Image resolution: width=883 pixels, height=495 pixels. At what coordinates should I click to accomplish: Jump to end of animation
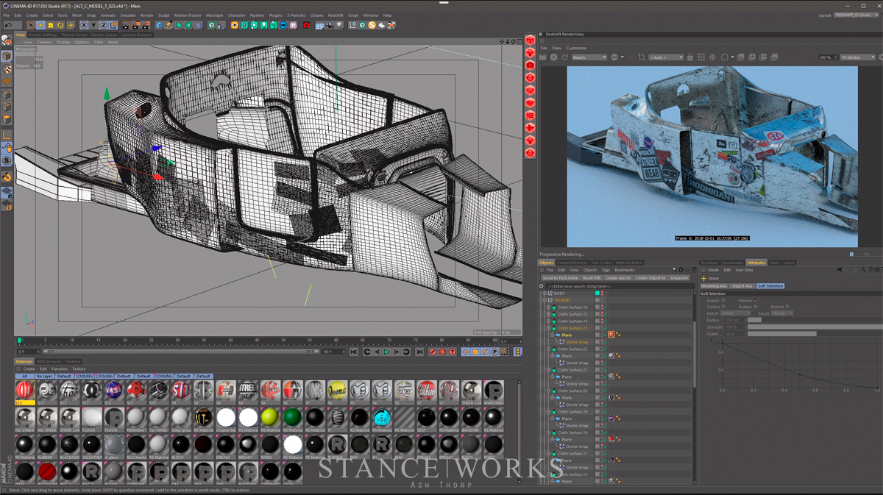pos(419,352)
